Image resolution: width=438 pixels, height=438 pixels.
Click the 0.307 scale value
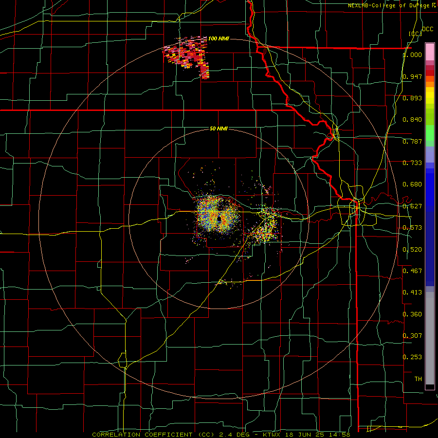(412, 335)
